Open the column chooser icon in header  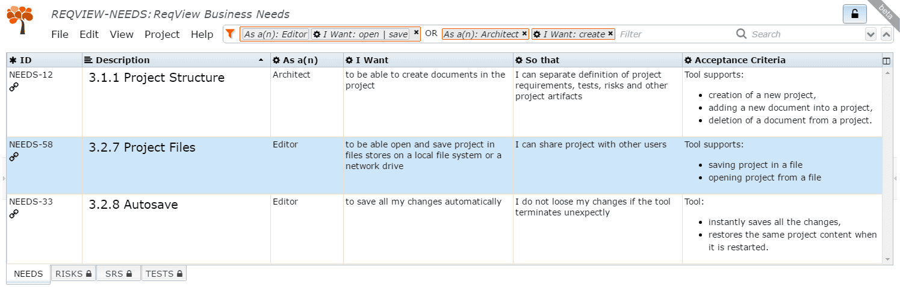[886, 60]
